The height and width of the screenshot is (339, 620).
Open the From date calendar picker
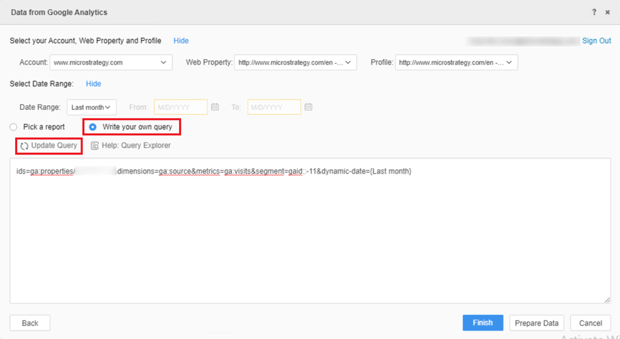click(x=215, y=107)
